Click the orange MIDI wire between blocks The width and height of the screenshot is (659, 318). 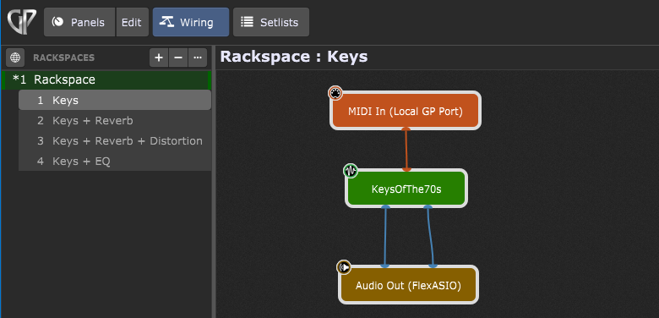pos(406,150)
